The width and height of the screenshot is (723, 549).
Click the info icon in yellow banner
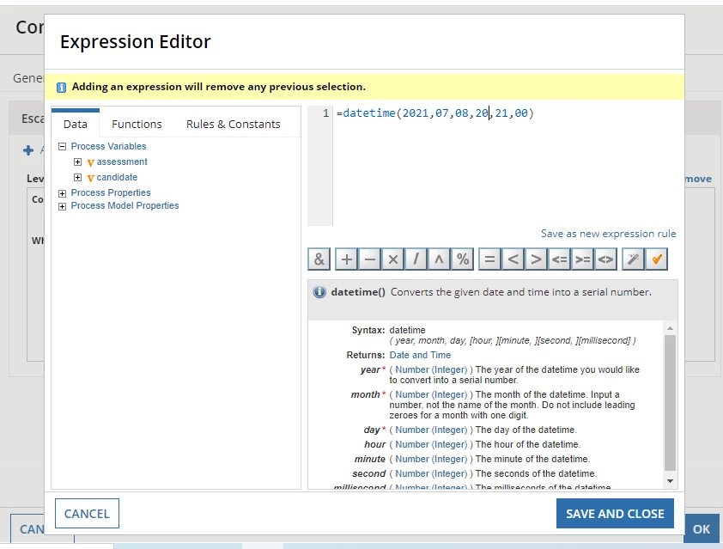click(x=61, y=87)
